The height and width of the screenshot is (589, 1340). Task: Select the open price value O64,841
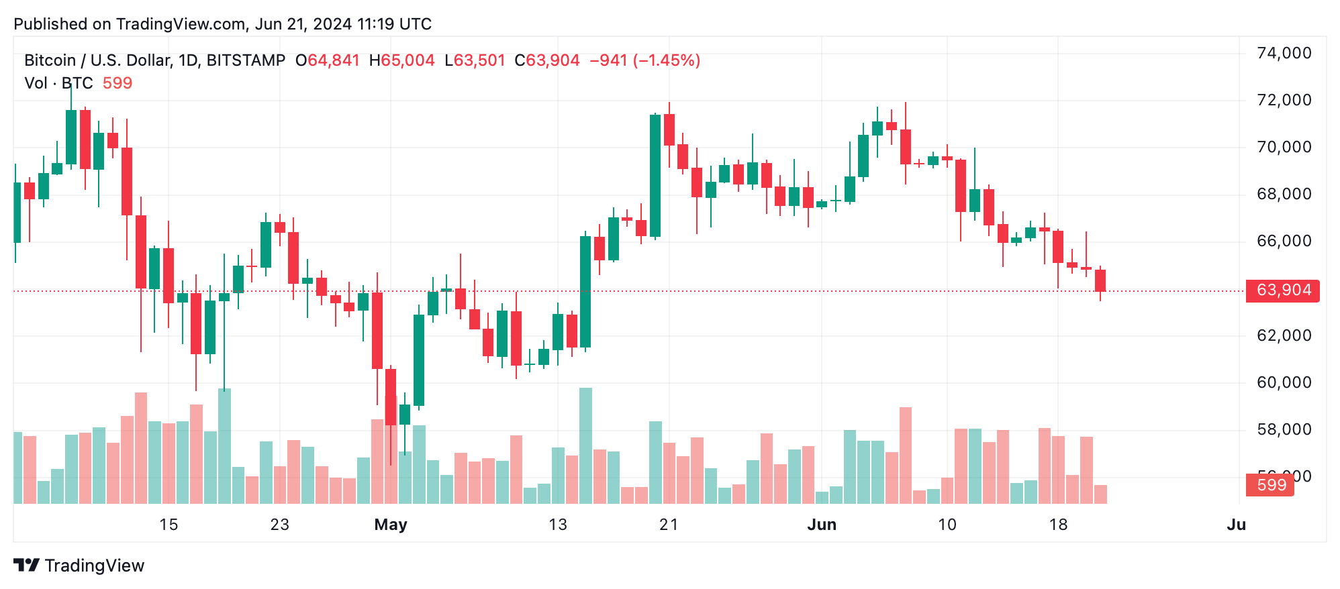click(x=328, y=60)
